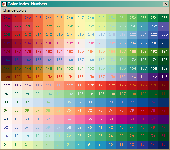This screenshot has height=150, width=170.
Task: Choose color index 207
Action: [164, 43]
